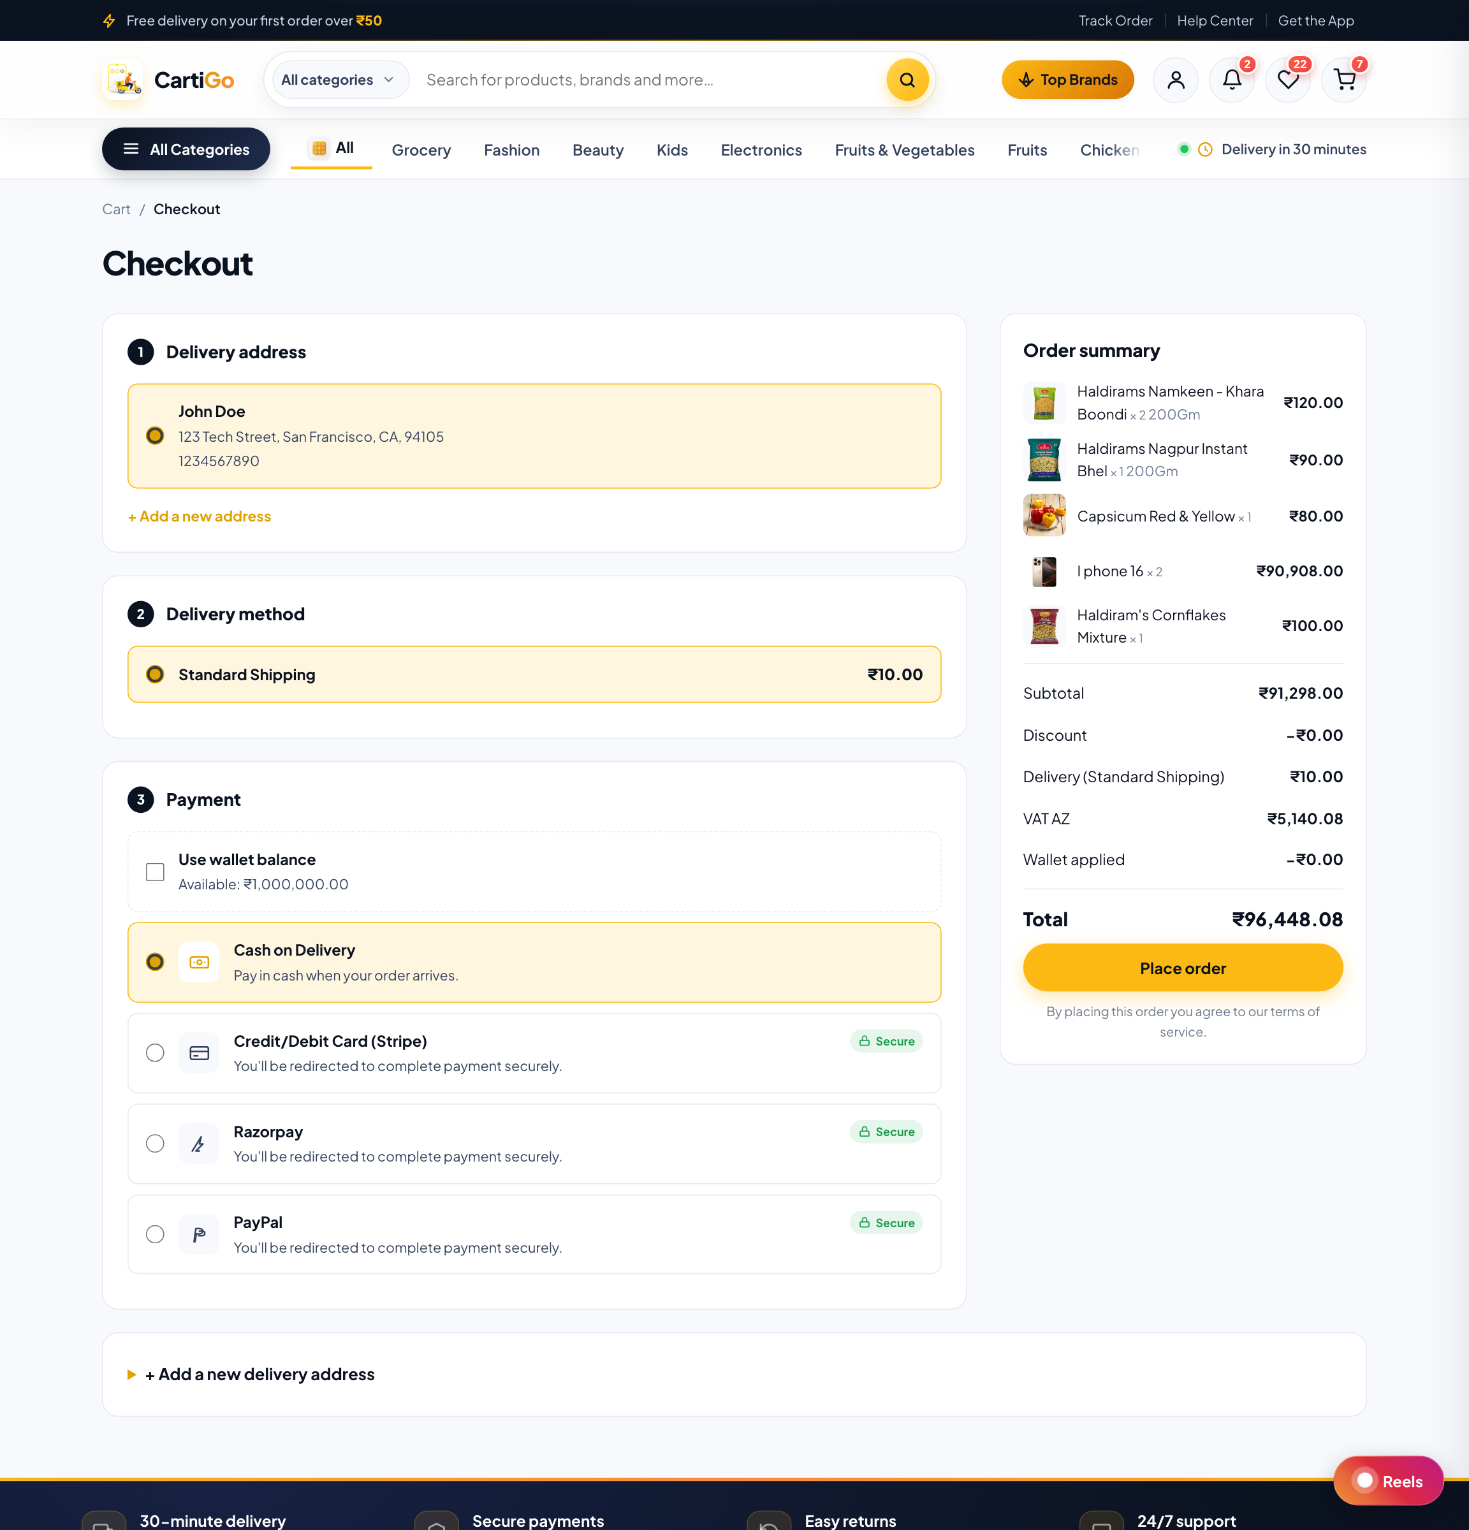The height and width of the screenshot is (1530, 1469).
Task: Open the Chicken category tab
Action: point(1109,150)
